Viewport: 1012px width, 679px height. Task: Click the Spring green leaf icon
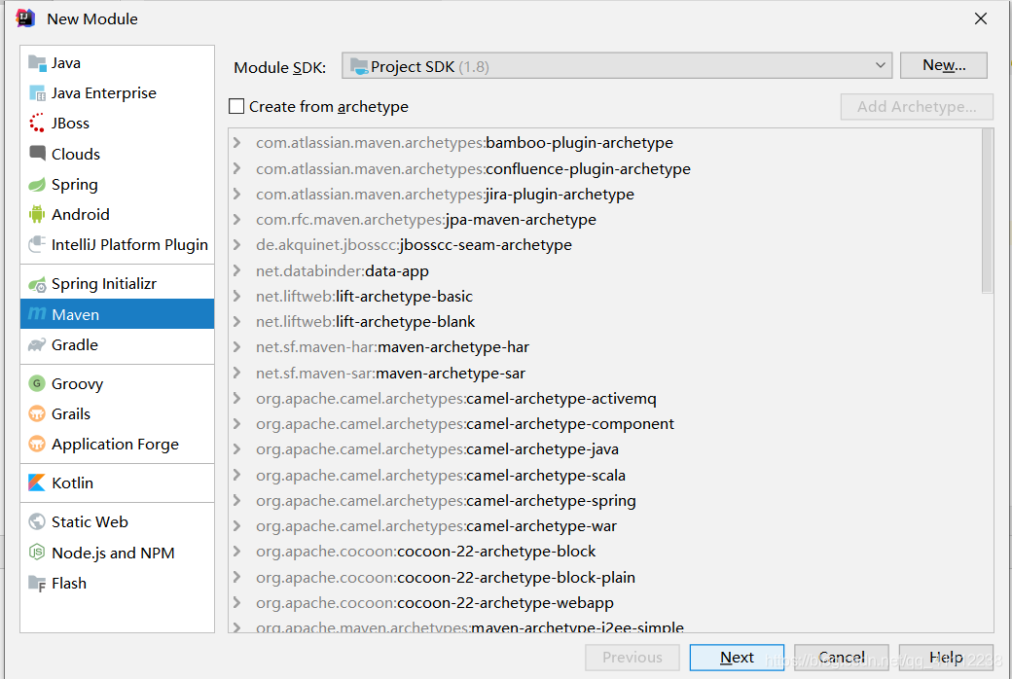(x=37, y=185)
